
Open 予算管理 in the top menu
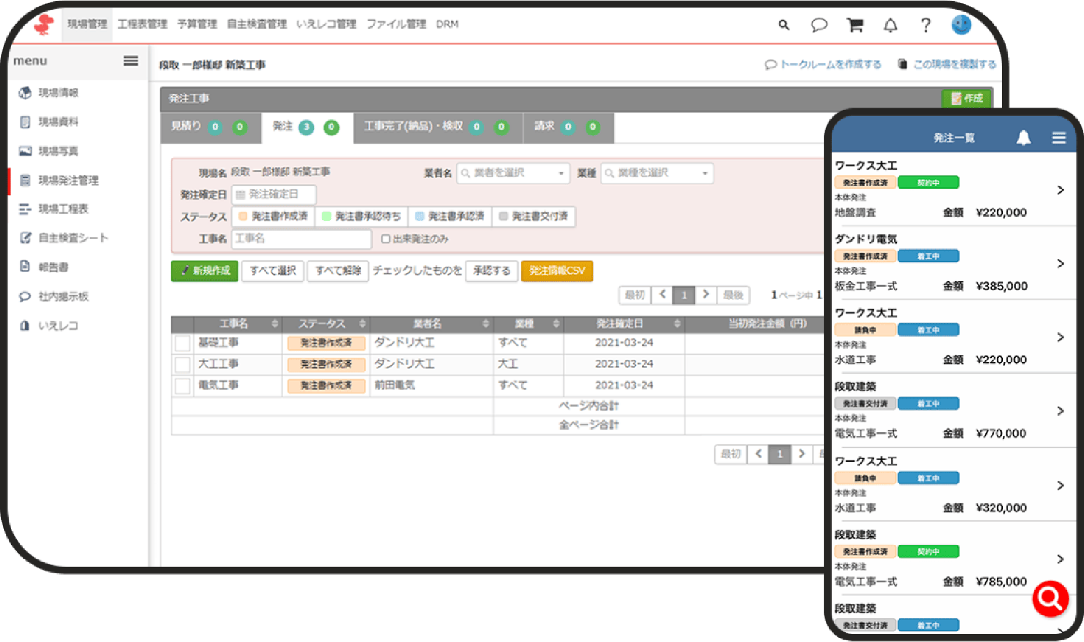pyautogui.click(x=197, y=24)
